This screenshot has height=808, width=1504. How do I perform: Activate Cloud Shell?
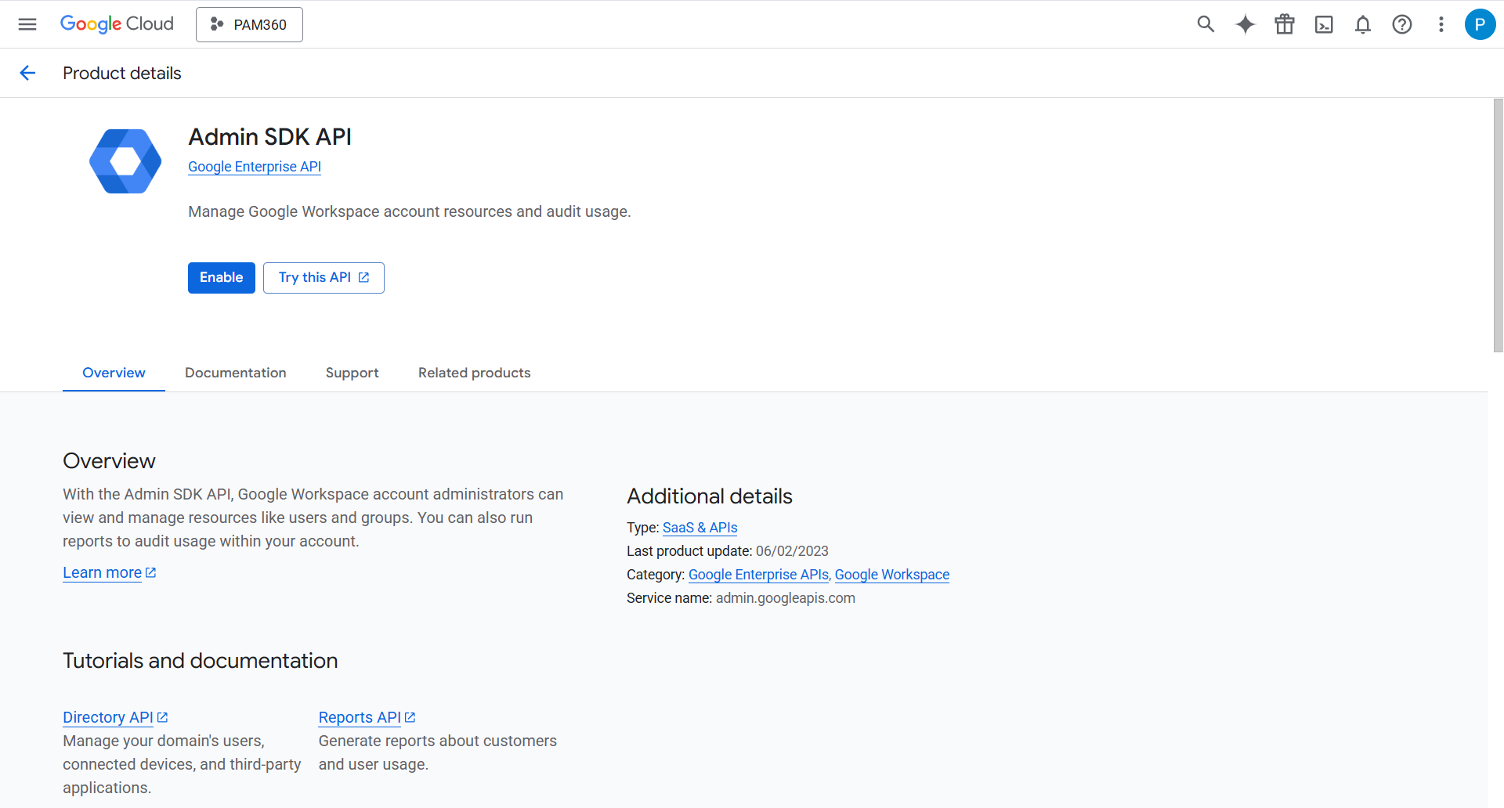point(1324,24)
